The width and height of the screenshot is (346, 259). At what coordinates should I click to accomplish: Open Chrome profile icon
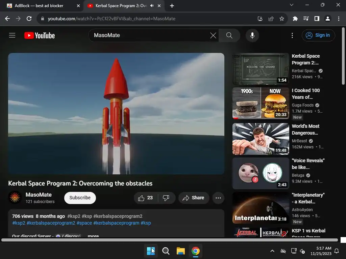[x=328, y=19]
